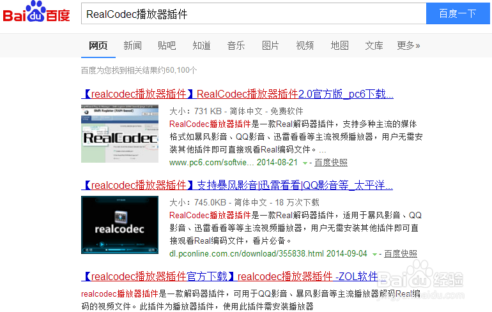Open the 文库 tab

(x=374, y=46)
